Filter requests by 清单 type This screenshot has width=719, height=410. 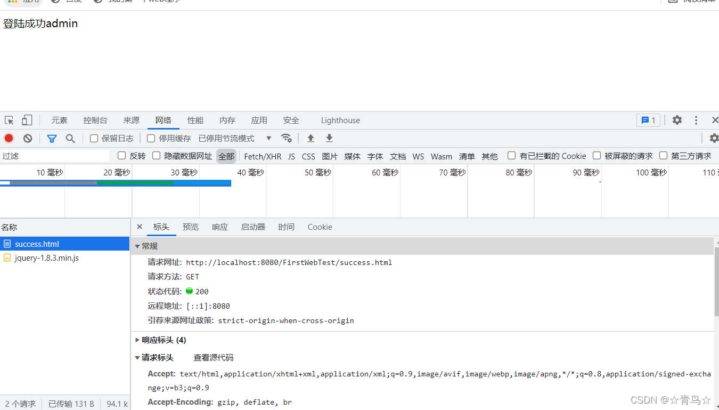click(467, 156)
